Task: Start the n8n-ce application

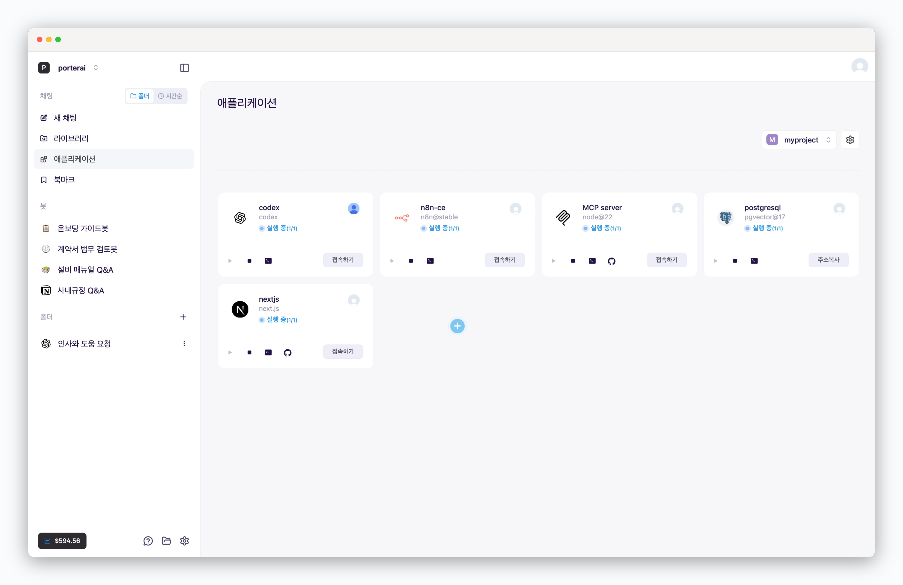Action: [x=392, y=261]
